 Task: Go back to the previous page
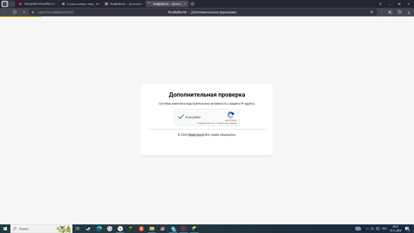point(5,12)
